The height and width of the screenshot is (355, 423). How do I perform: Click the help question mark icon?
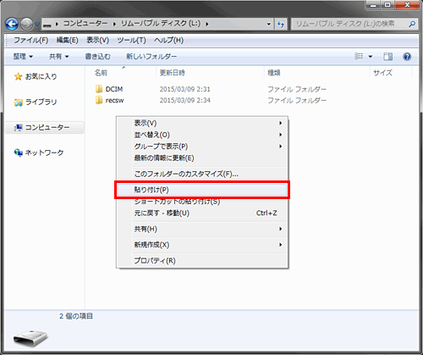point(407,57)
